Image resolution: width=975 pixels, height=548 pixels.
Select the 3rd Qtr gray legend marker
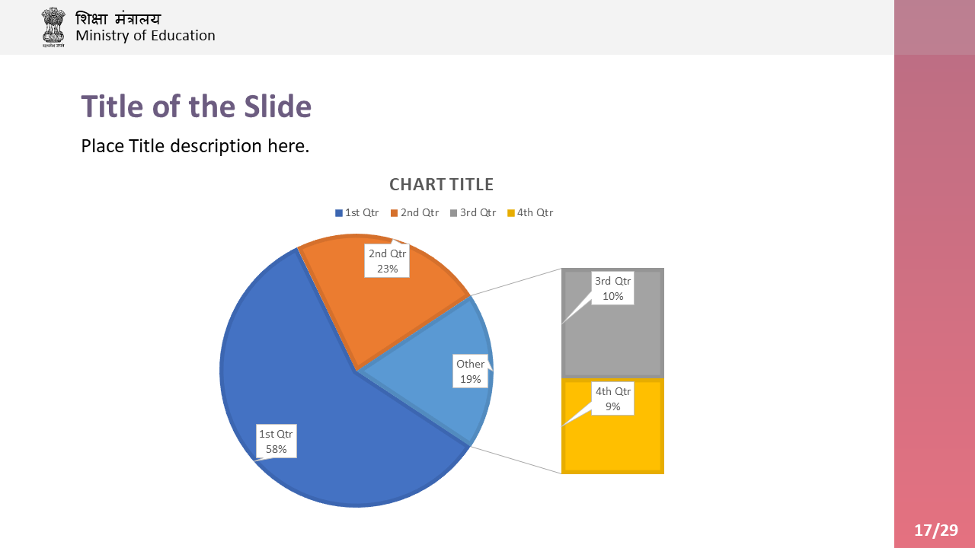454,213
